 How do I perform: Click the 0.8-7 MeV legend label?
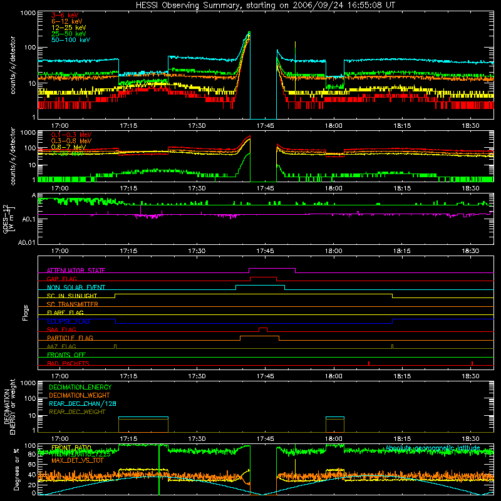[x=69, y=147]
